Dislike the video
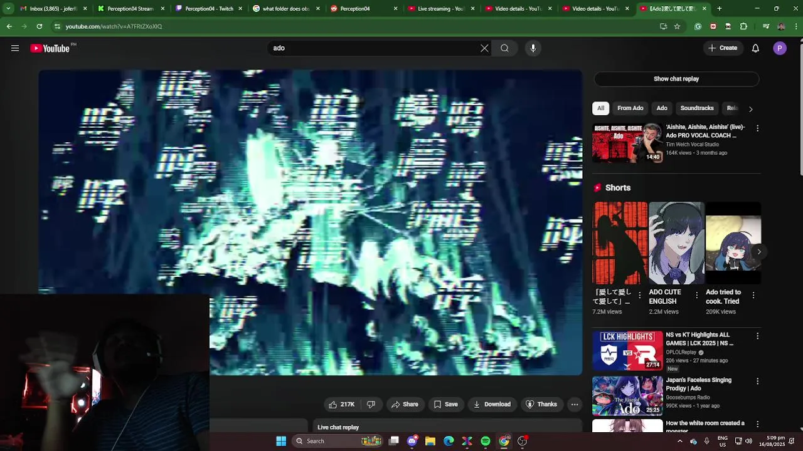The height and width of the screenshot is (451, 803). pos(371,405)
